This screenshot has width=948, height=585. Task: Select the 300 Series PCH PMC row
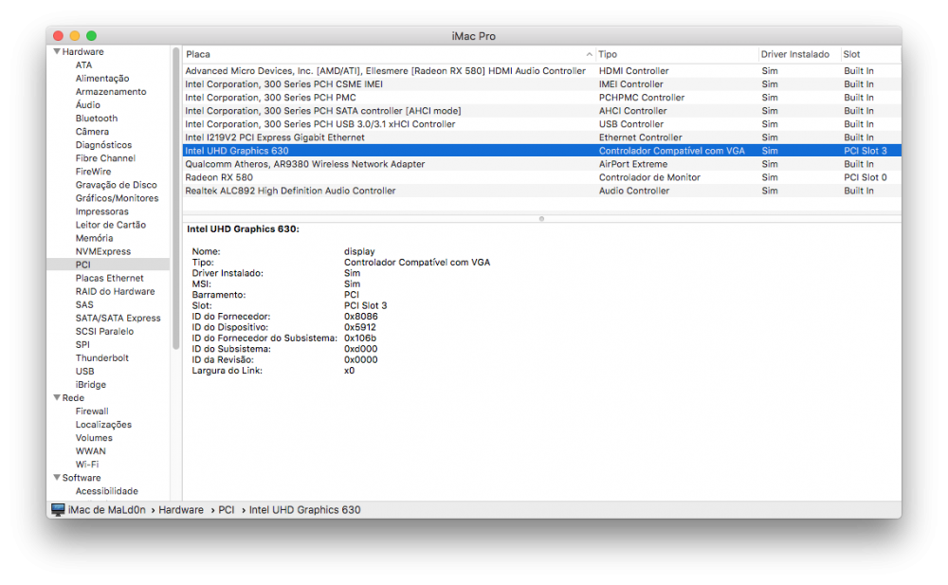[541, 98]
